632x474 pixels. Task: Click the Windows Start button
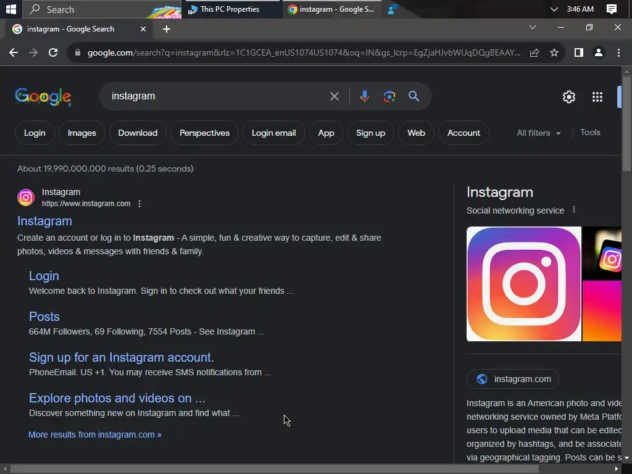tap(11, 9)
